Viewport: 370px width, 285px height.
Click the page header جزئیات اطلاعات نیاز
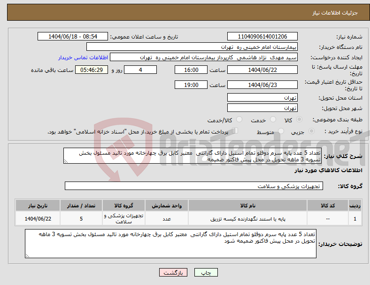[335, 13]
